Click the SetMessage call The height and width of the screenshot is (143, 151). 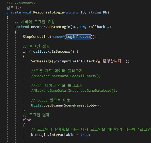pyautogui.click(x=41, y=61)
